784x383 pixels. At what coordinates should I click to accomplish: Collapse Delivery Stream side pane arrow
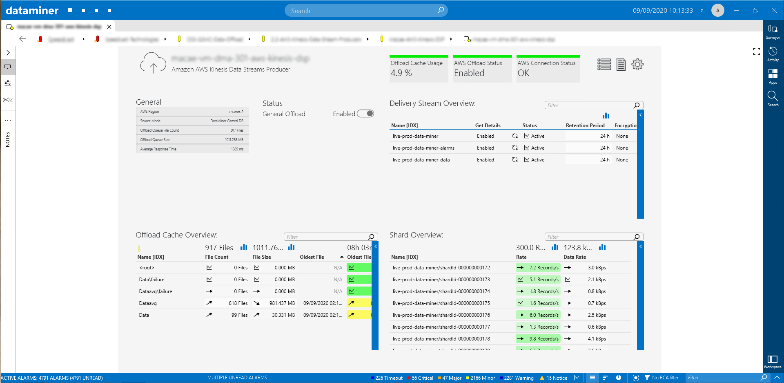tap(640, 115)
